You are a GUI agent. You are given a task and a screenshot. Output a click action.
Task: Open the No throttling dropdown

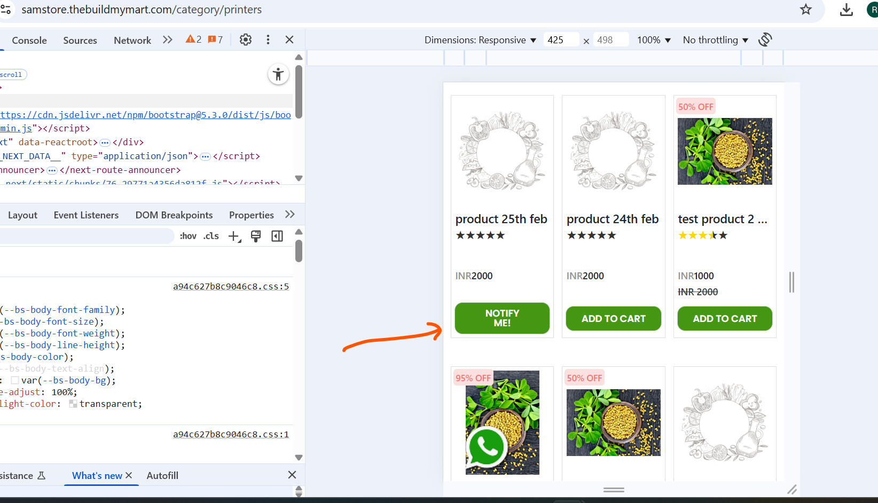[716, 40]
